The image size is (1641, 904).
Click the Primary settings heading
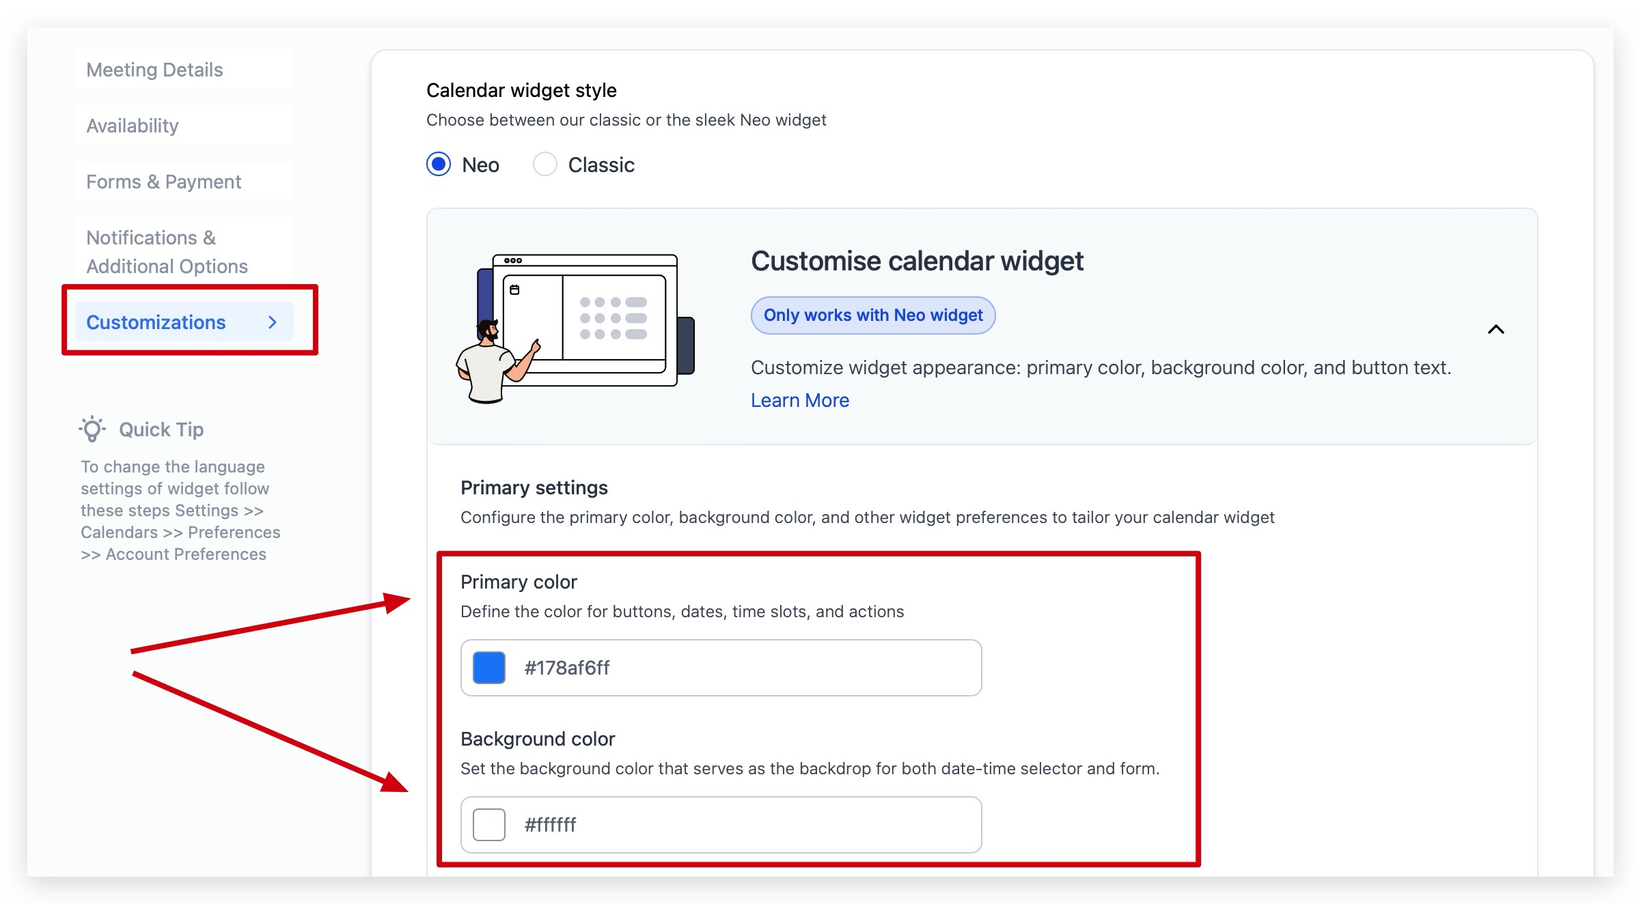coord(534,488)
